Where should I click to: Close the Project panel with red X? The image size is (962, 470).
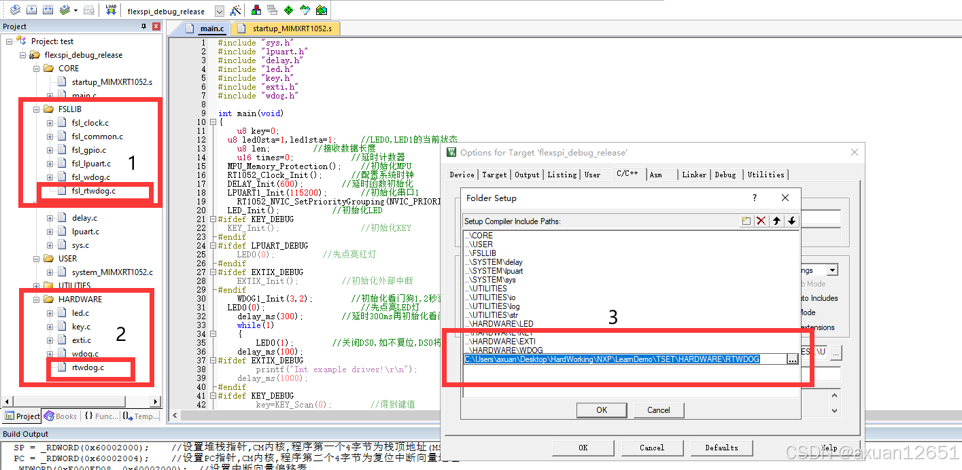(156, 26)
